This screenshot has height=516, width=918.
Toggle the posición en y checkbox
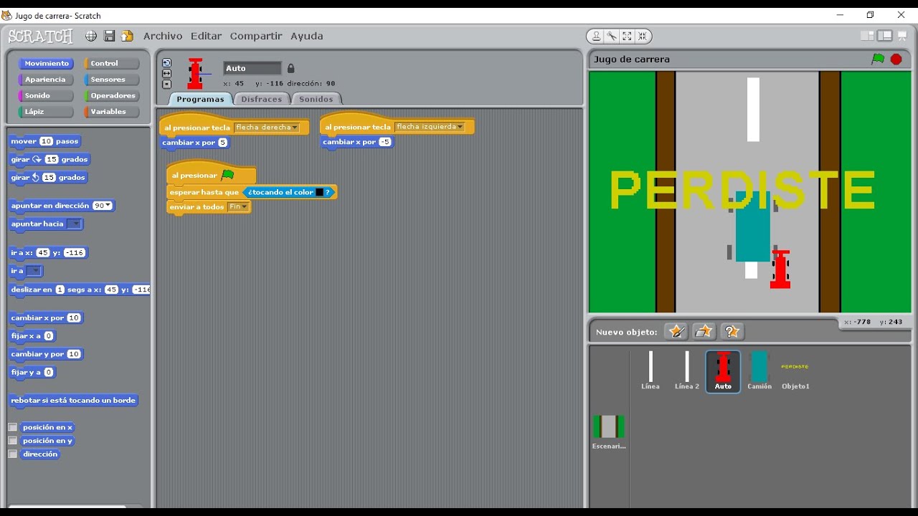(13, 441)
